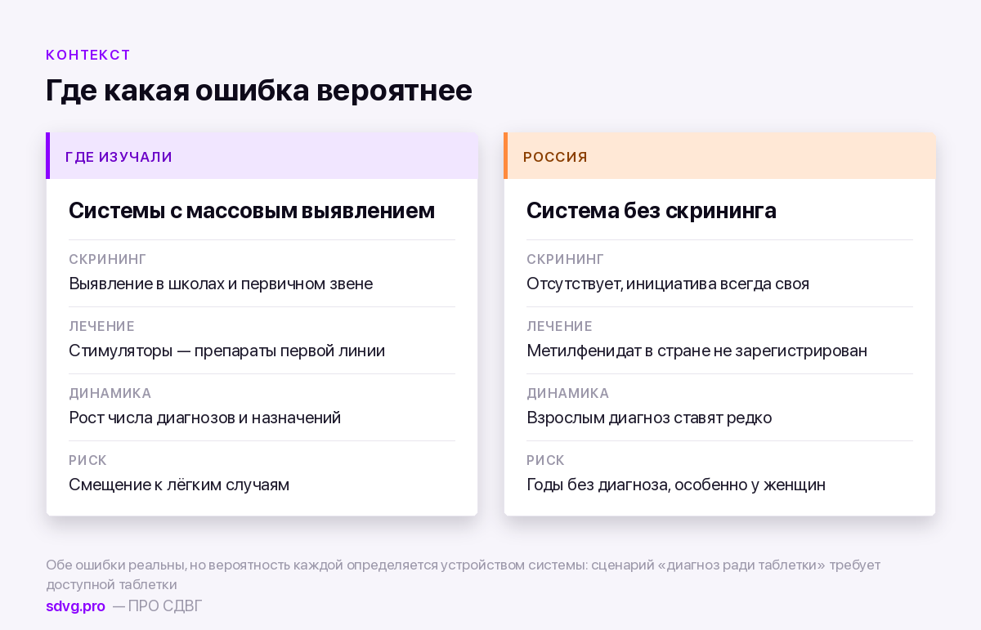Screen dimensions: 981x630
Task: Click the 'РОССИЯ' card header
Action: [x=719, y=156]
